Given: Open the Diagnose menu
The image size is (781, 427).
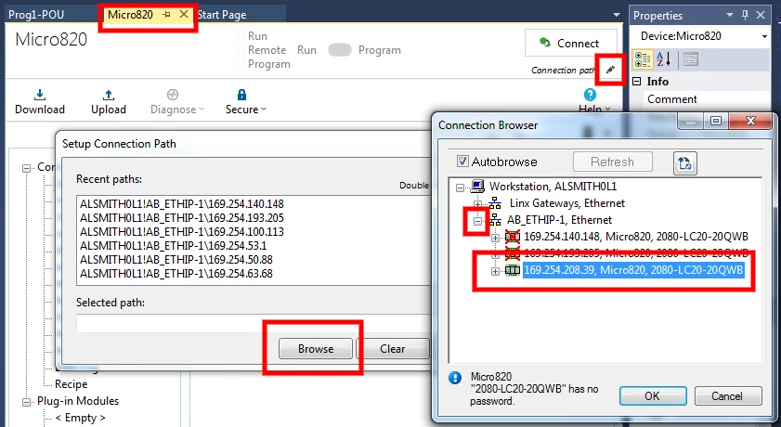Looking at the screenshot, I should [x=176, y=101].
